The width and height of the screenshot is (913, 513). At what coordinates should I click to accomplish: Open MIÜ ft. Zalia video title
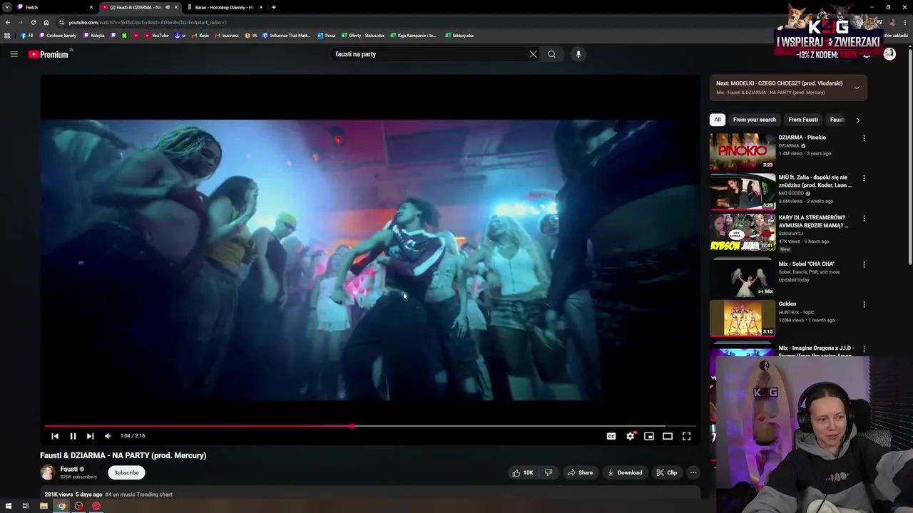click(x=815, y=181)
